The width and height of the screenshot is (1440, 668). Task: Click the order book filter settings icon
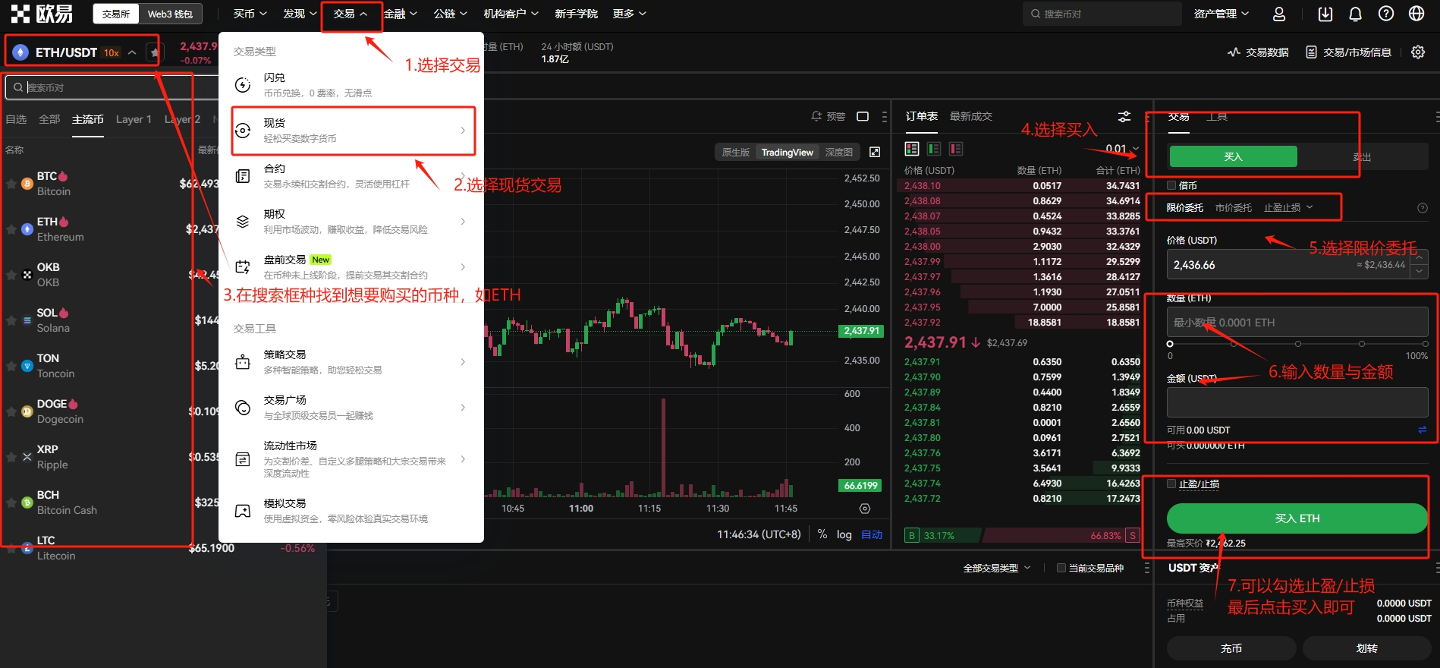click(x=1124, y=116)
